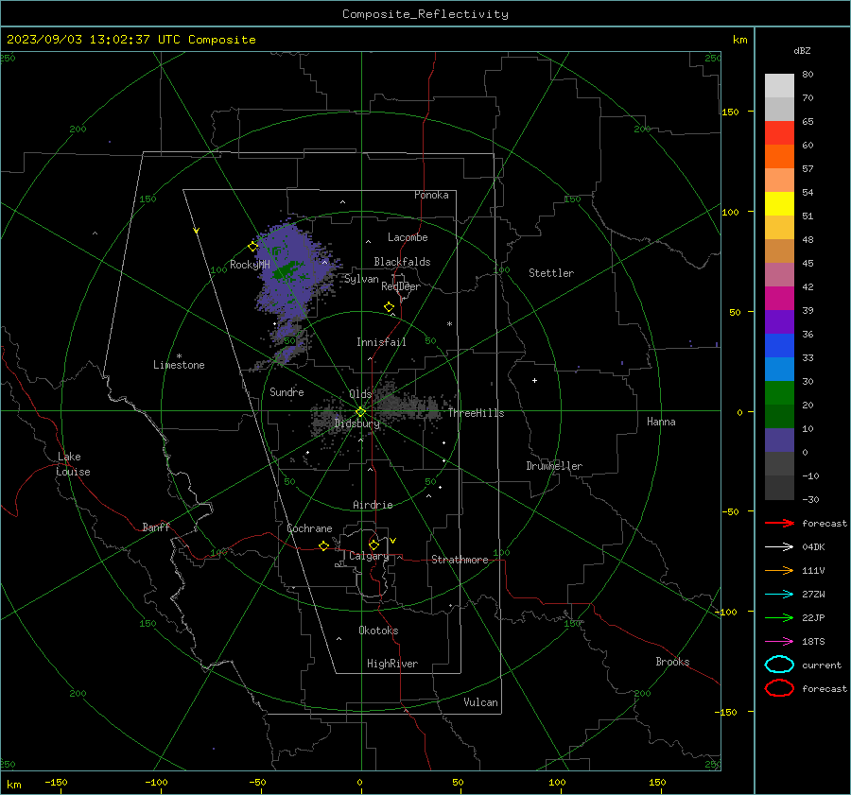
Task: Select the 80 dBZ light gray swatch
Action: coord(779,85)
